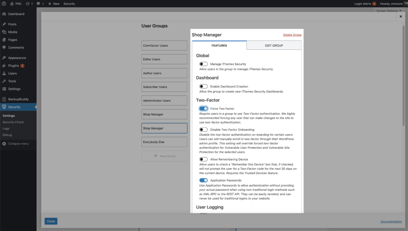Image resolution: width=408 pixels, height=231 pixels.
Task: Click the Collapse menu arrow icon
Action: pos(4,144)
